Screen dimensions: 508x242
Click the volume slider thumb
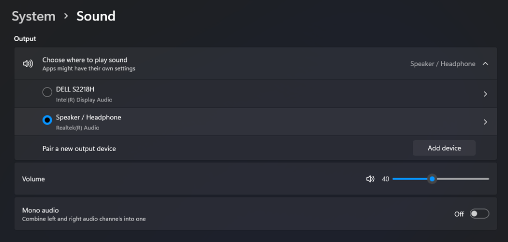[432, 179]
